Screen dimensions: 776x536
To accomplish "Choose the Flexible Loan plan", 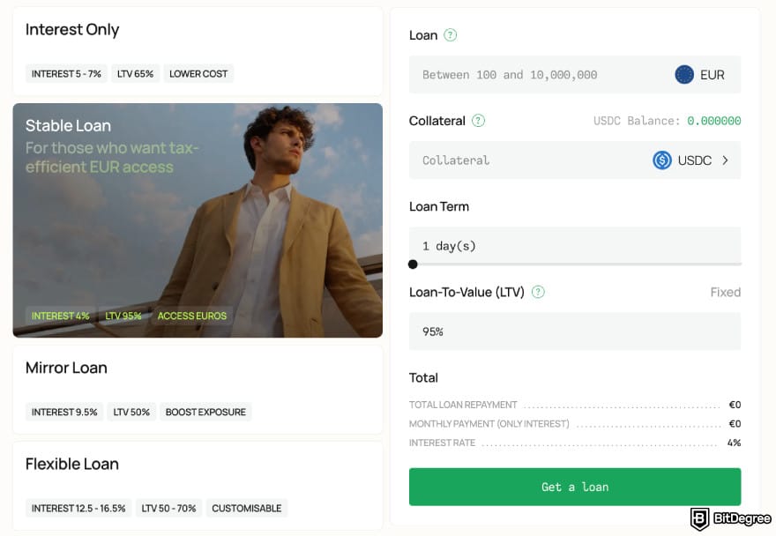I will 71,464.
